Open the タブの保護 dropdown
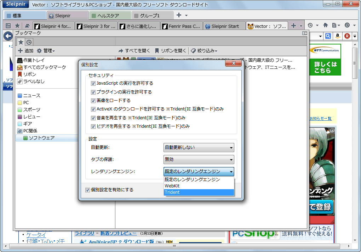The width and height of the screenshot is (361, 252). pos(199,160)
